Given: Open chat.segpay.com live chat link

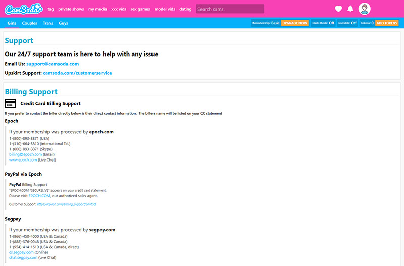Looking at the screenshot, I should pos(23,257).
